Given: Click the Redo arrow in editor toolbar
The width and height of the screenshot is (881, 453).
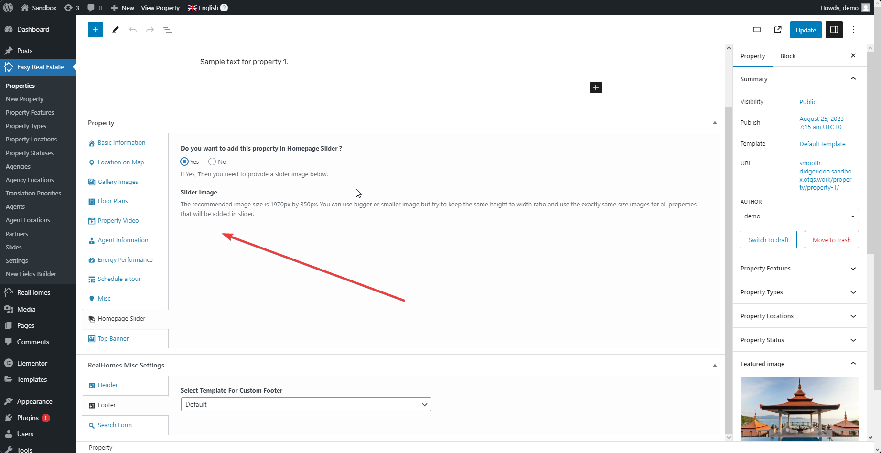Looking at the screenshot, I should [x=150, y=30].
